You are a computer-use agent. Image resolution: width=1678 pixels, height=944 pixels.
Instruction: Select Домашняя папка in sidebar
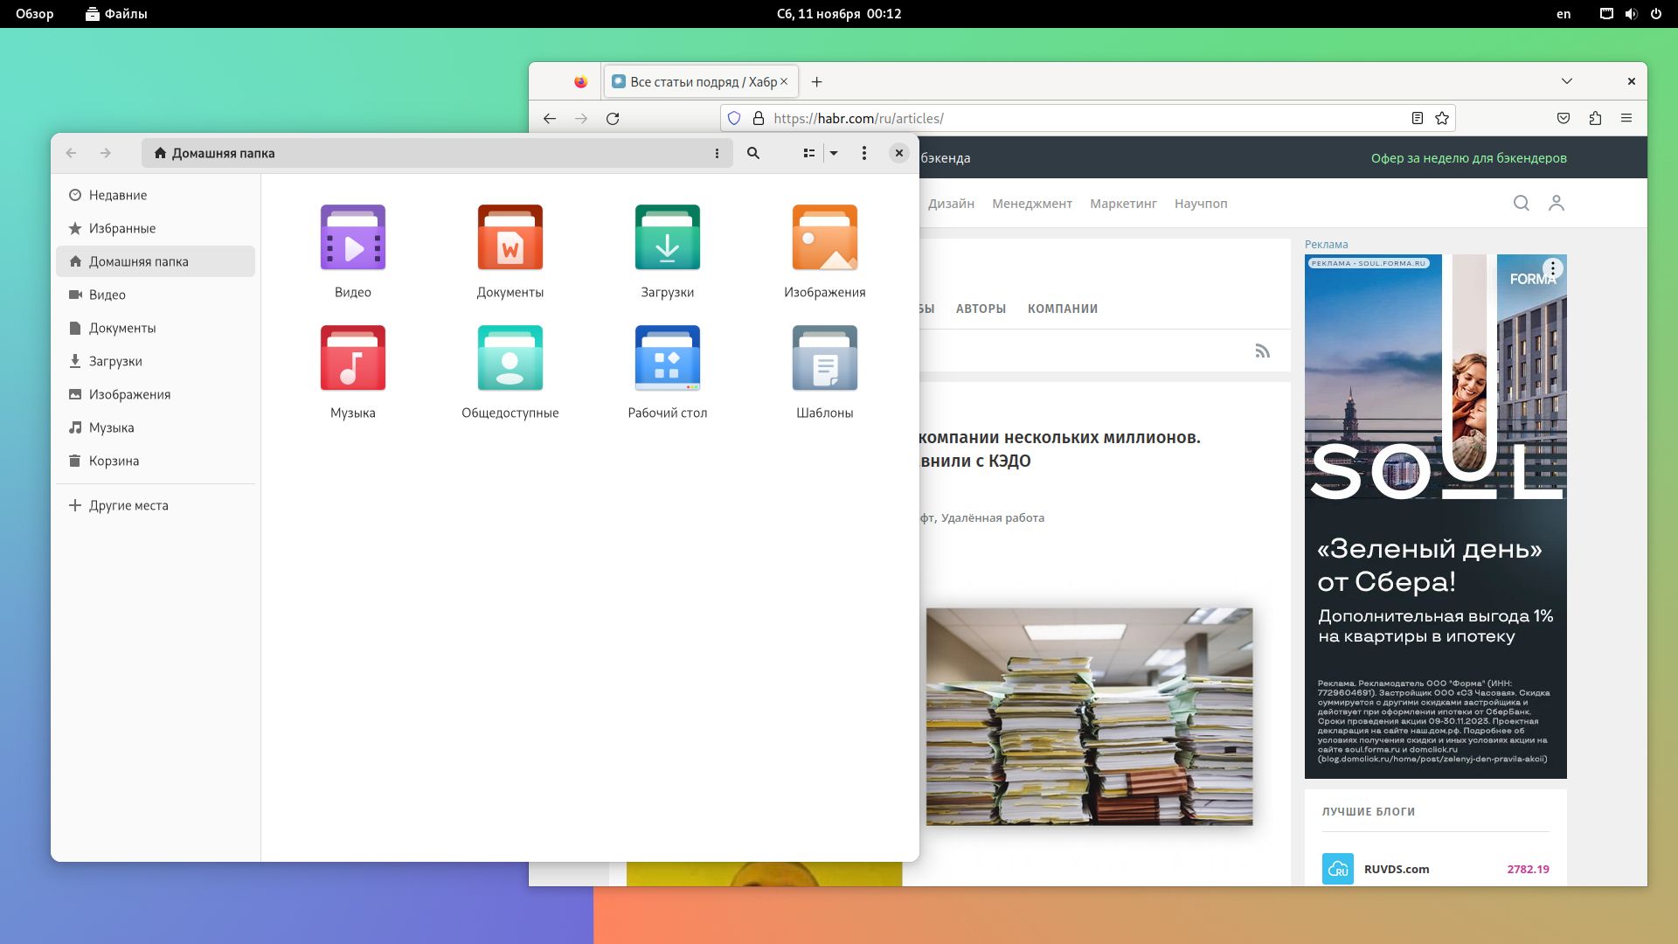[156, 261]
